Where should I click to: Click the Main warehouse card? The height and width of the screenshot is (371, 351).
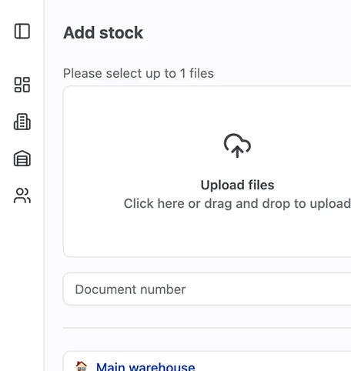(x=207, y=361)
